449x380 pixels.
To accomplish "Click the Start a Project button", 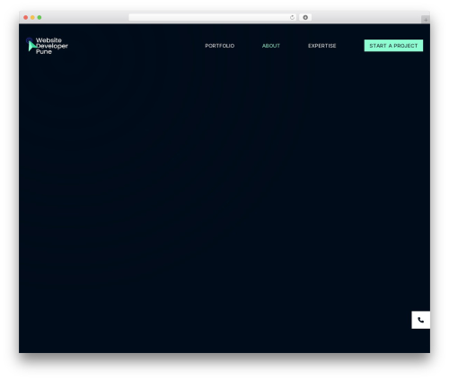I will coord(393,46).
